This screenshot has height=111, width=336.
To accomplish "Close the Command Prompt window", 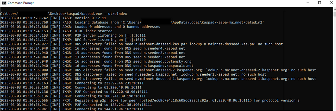I will pyautogui.click(x=331, y=3).
